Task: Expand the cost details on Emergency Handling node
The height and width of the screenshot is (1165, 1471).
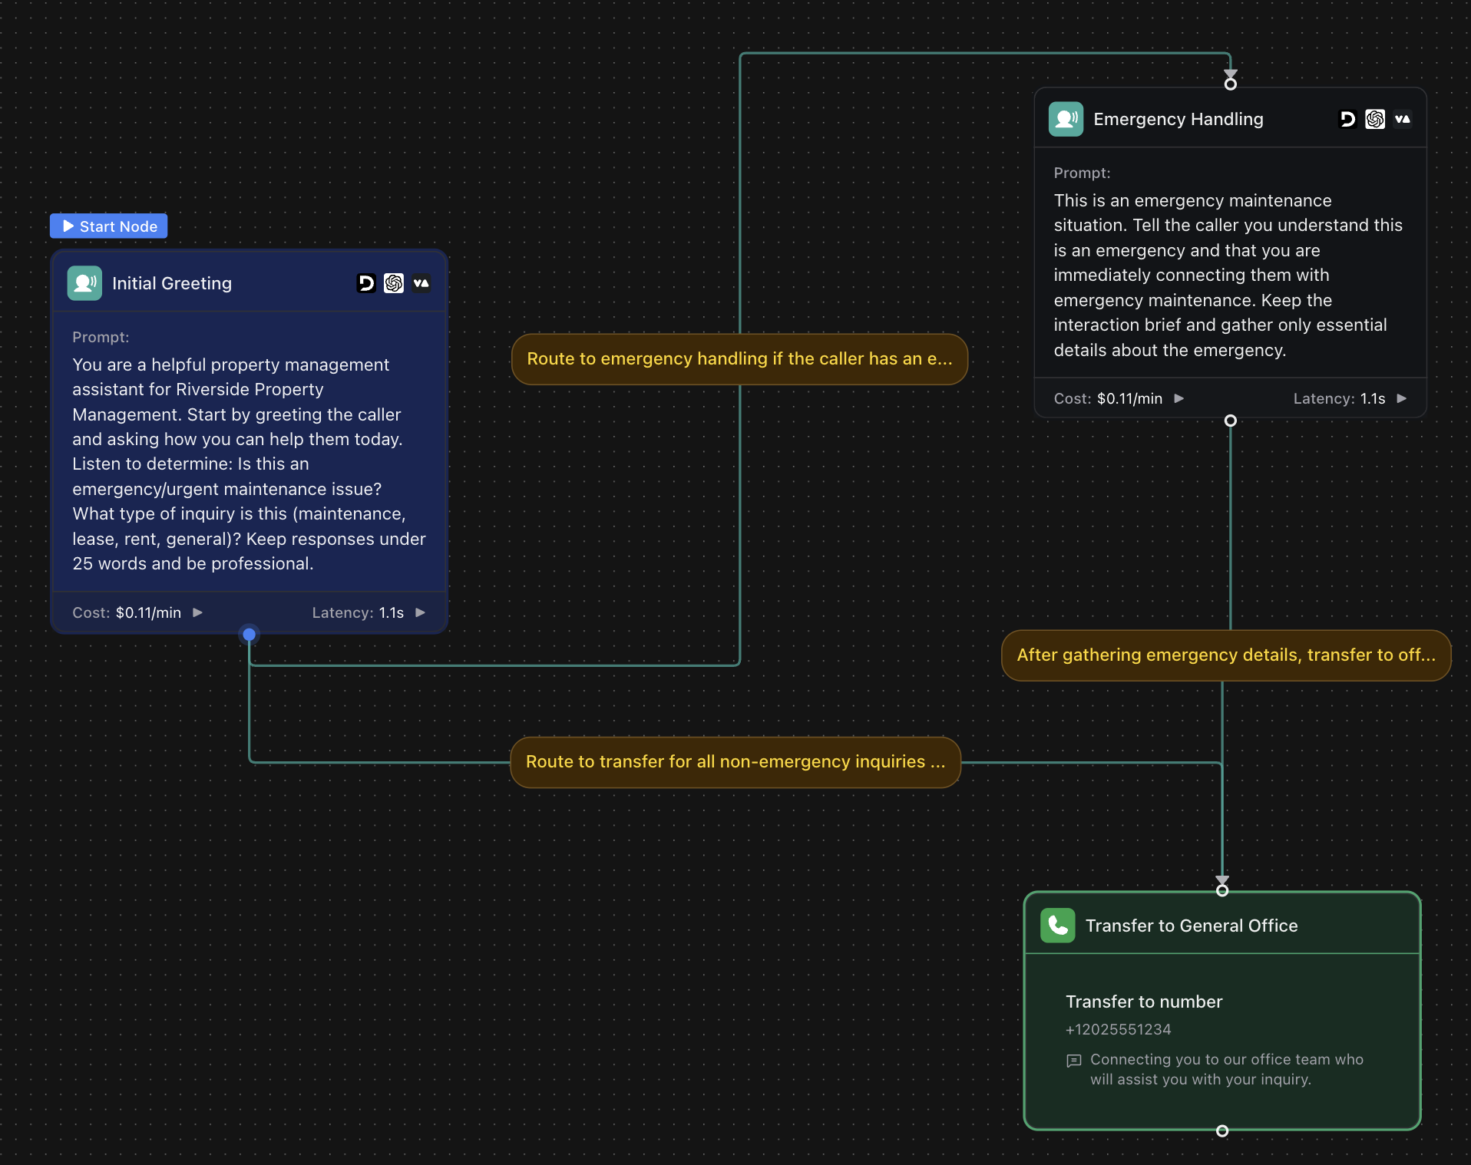Action: (1178, 398)
